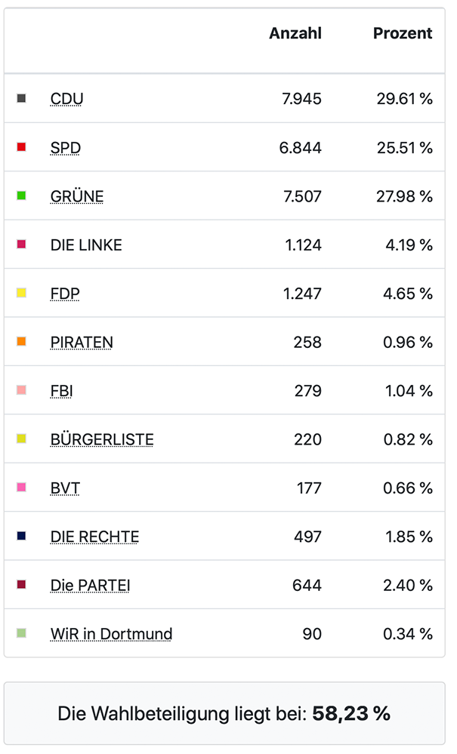Open the FDP abbreviation link
Viewport: 457px width, 754px height.
(x=65, y=294)
